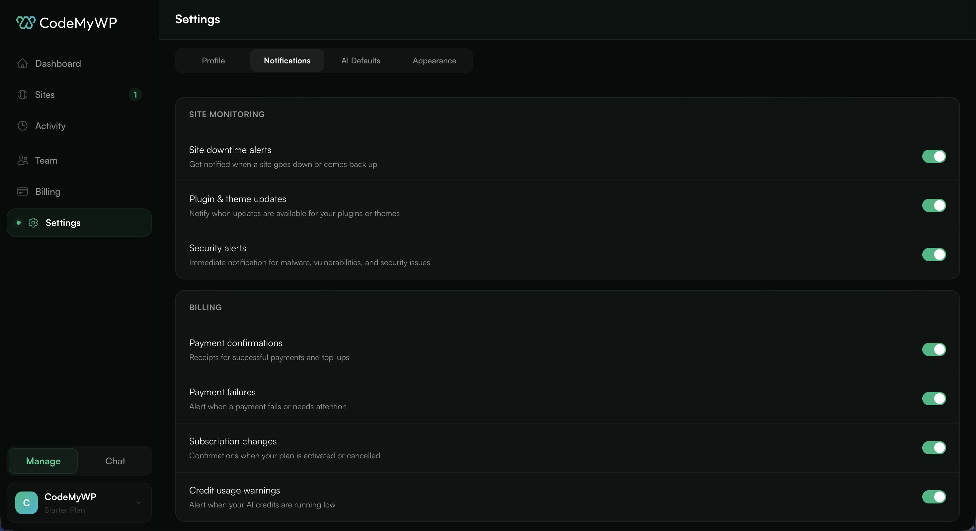Viewport: 976px width, 531px height.
Task: Click the "Payment confirmations" label
Action: coord(236,343)
